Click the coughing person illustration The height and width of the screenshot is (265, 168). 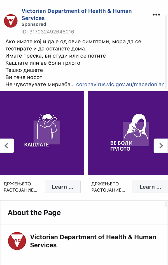(x=47, y=126)
